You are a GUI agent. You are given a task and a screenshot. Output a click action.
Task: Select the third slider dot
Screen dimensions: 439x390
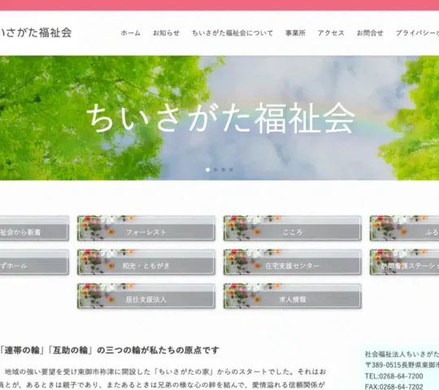[x=224, y=170]
